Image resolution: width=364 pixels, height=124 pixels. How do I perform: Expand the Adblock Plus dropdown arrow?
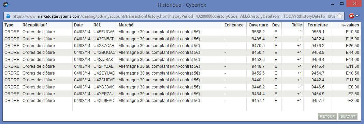357,16
